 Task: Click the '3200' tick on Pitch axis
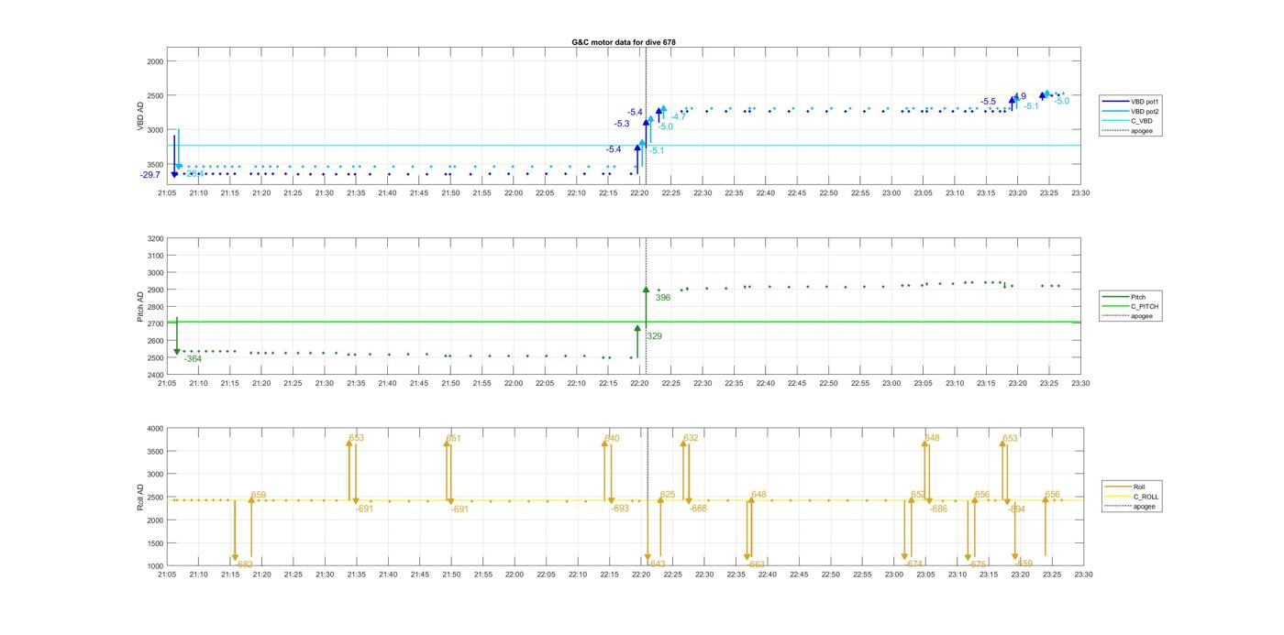[x=155, y=238]
